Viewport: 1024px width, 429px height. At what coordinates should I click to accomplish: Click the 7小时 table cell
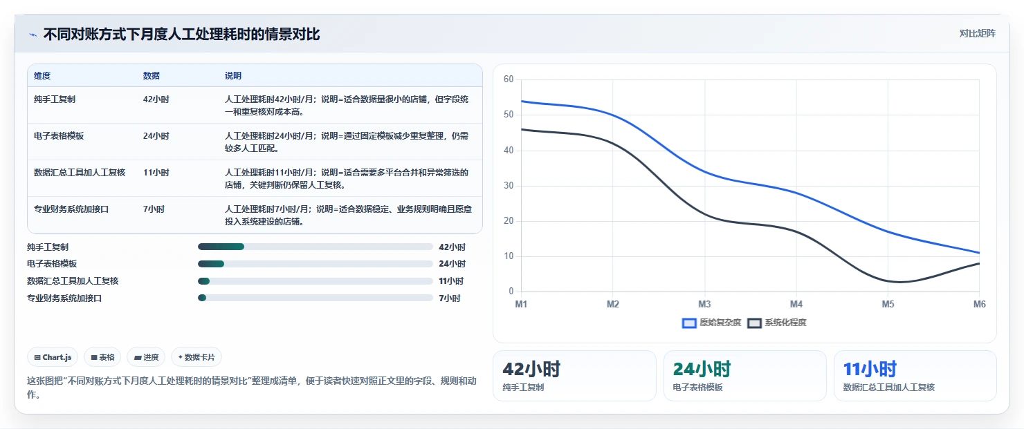click(x=154, y=209)
